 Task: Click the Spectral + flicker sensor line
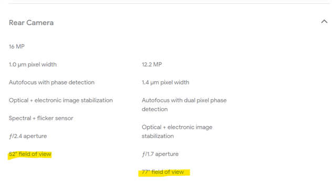pyautogui.click(x=41, y=118)
